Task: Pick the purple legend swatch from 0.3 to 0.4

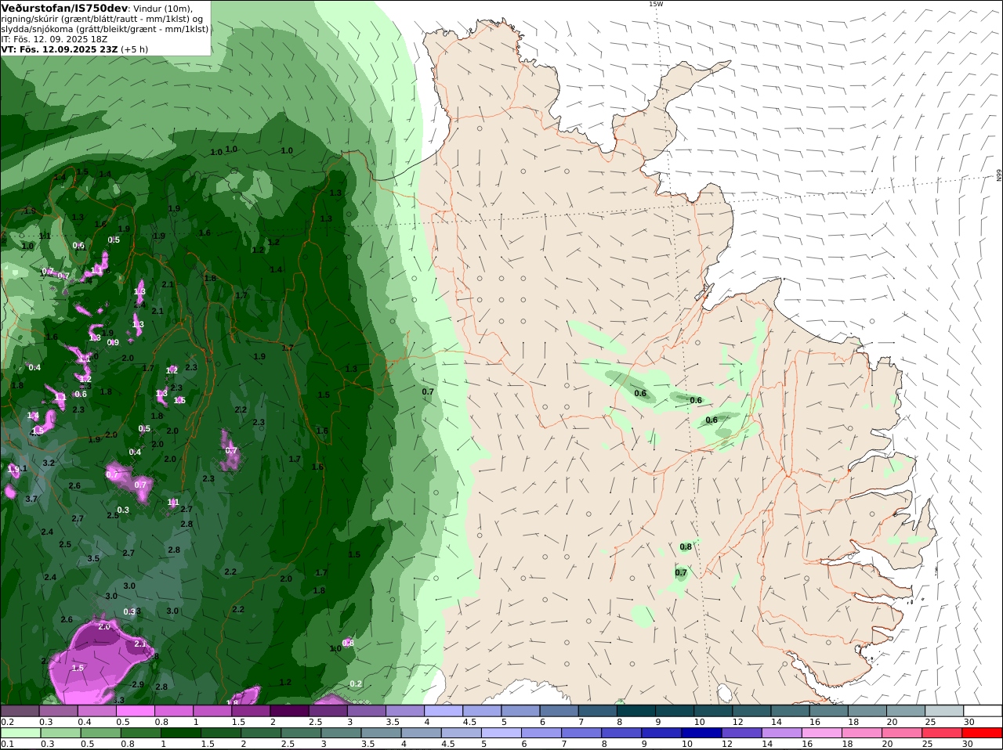Action: click(x=58, y=711)
